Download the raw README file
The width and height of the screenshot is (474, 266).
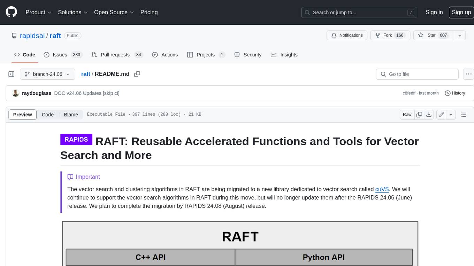point(429,115)
